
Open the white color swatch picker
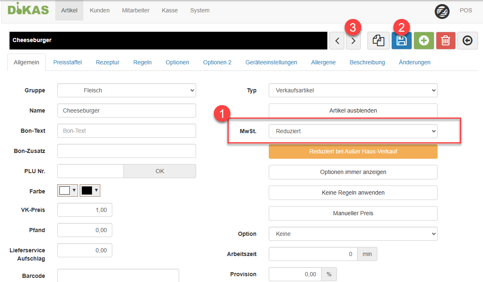[x=68, y=190]
